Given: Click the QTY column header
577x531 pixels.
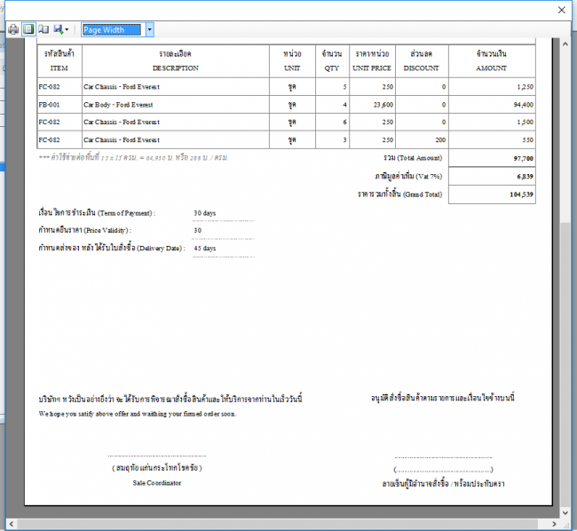Looking at the screenshot, I should (332, 61).
